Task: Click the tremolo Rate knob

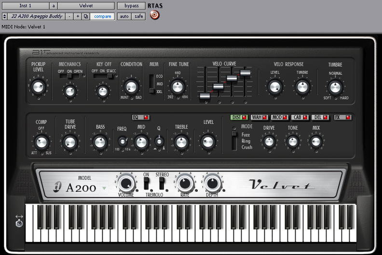Action: pyautogui.click(x=185, y=183)
